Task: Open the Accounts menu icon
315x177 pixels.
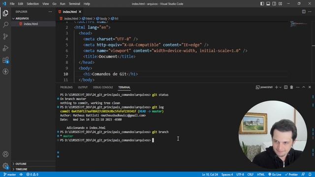Action: [5, 154]
